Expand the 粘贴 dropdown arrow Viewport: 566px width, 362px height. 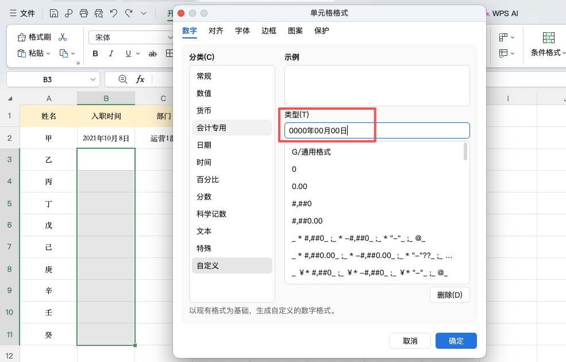click(x=48, y=53)
